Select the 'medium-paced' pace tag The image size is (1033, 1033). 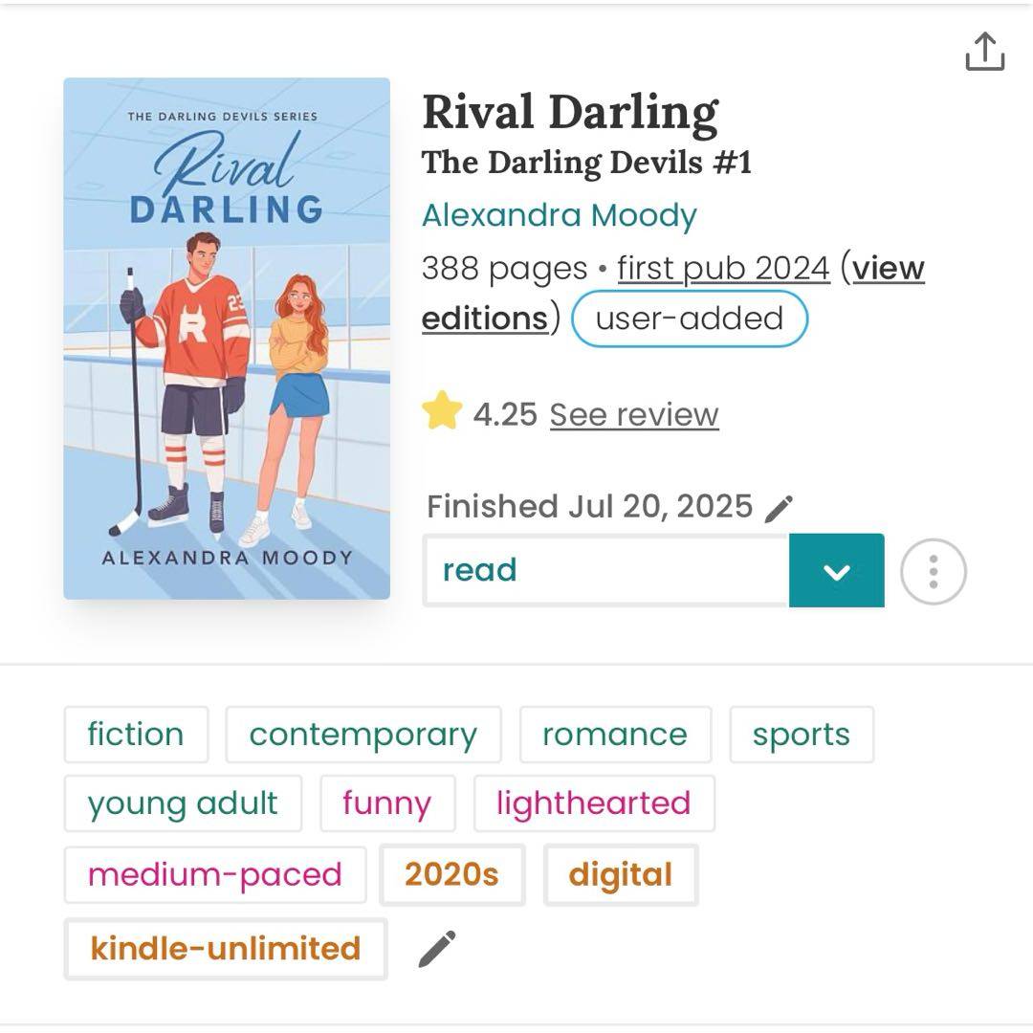(214, 874)
